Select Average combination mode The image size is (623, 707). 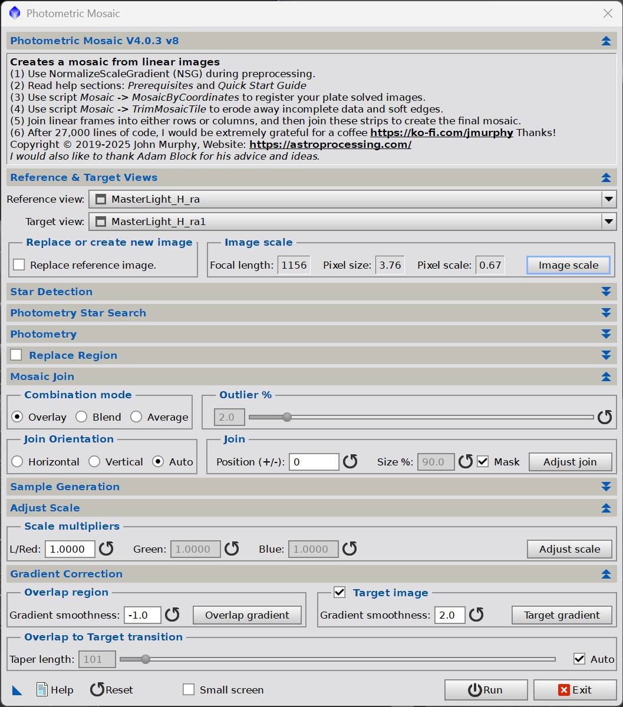(136, 417)
